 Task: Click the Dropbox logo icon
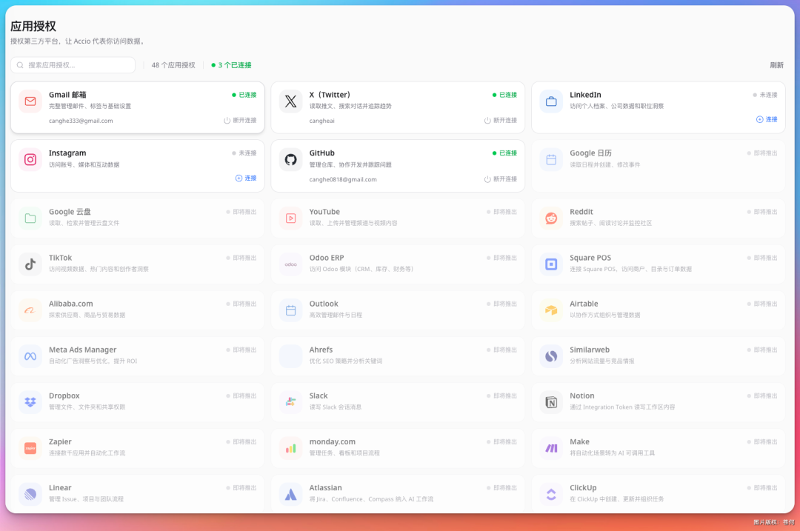(x=30, y=402)
